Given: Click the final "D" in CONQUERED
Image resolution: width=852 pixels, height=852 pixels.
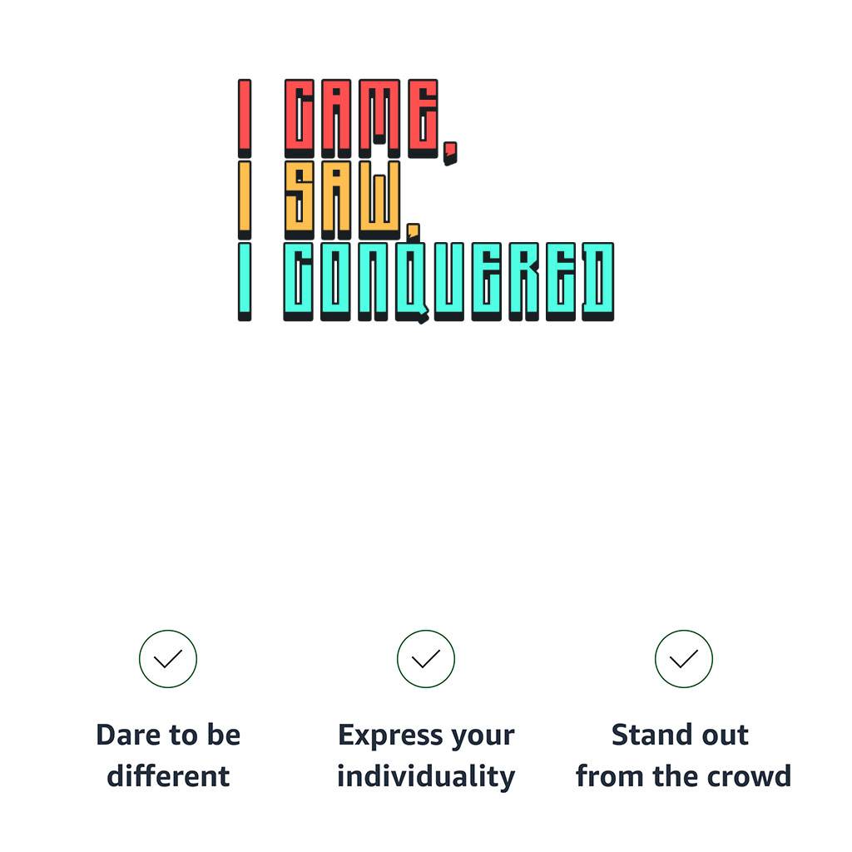Looking at the screenshot, I should pyautogui.click(x=597, y=281).
